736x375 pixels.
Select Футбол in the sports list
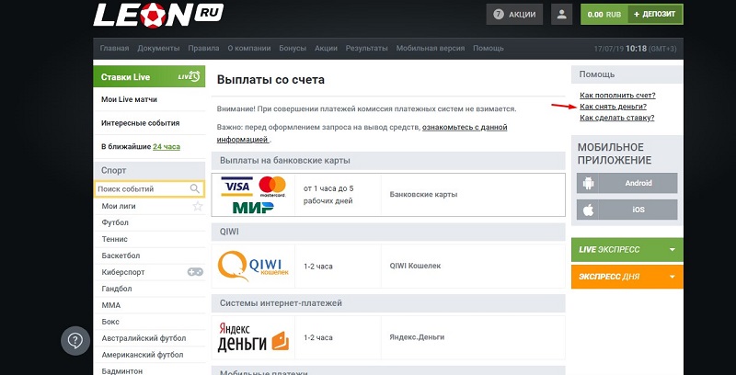(115, 222)
